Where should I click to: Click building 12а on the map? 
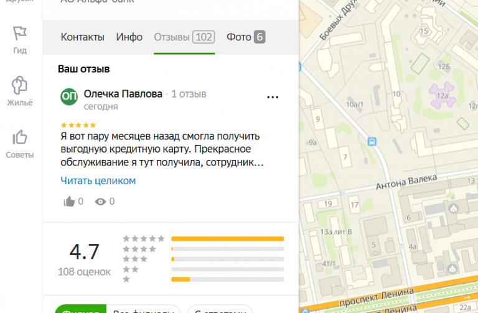tap(443, 96)
